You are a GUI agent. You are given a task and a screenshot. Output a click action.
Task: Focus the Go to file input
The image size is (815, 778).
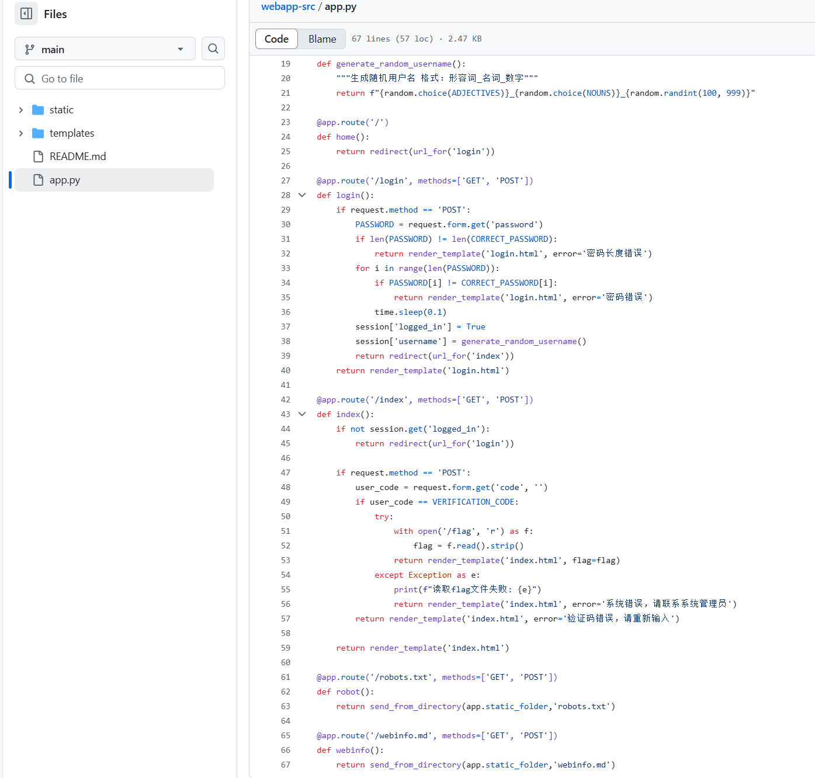120,78
